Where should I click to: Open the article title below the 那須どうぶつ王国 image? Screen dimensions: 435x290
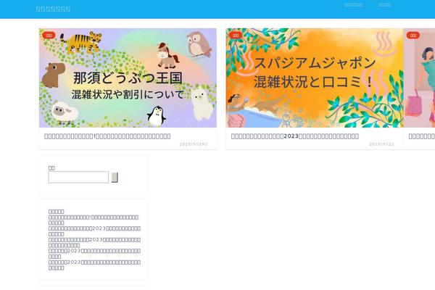click(107, 136)
